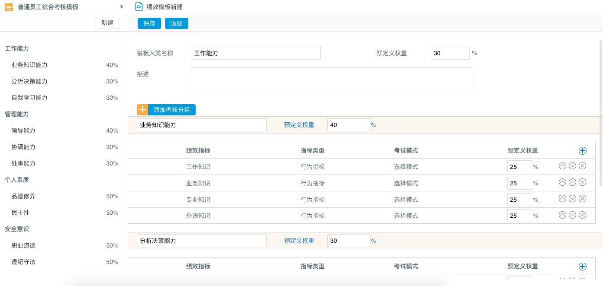Move the 业务知识 indicator row down

(572, 182)
